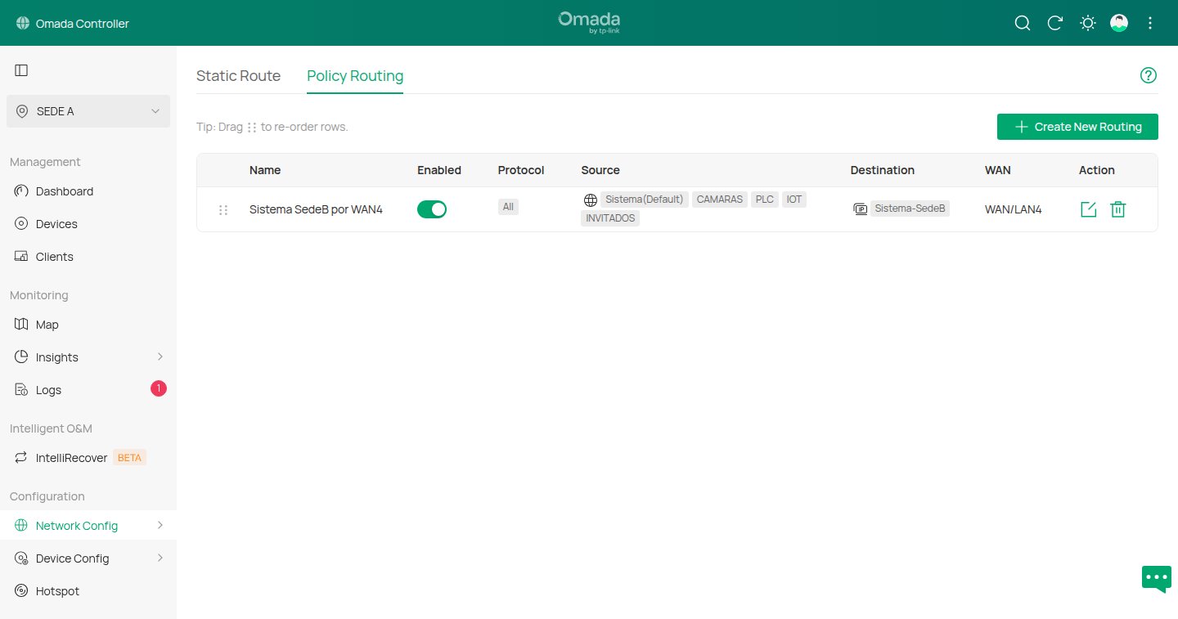The width and height of the screenshot is (1178, 619).
Task: Open the SEDE A site dropdown
Action: coord(88,111)
